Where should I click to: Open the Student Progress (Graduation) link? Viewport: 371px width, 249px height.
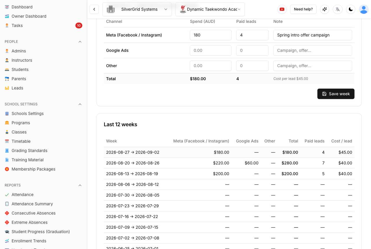pos(41,232)
